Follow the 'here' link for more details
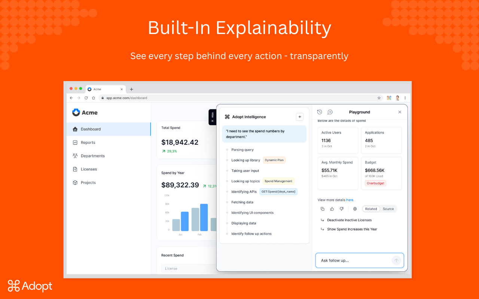The image size is (479, 299). [350, 200]
